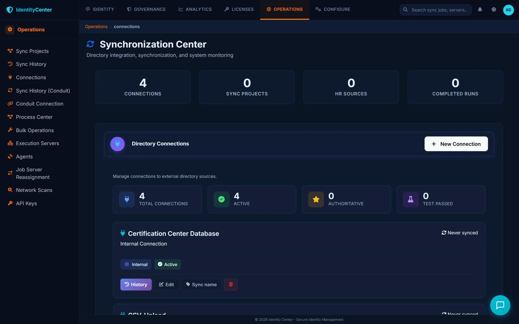Open Agents in sidebar
The height and width of the screenshot is (324, 519).
24,157
